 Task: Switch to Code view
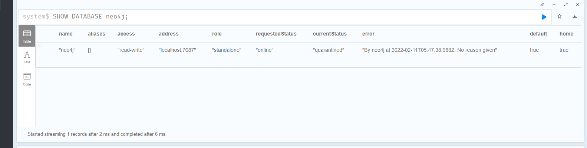(x=27, y=79)
